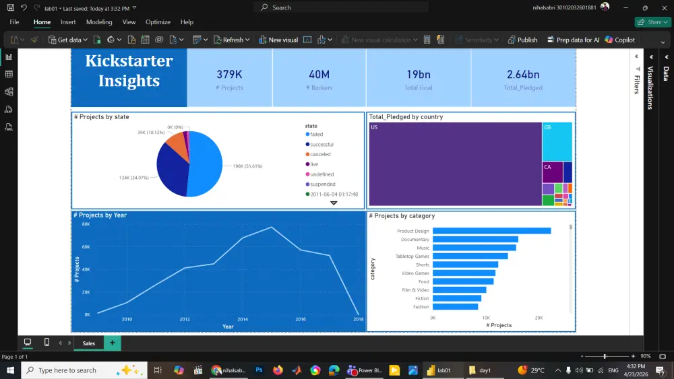
Task: Click the New visual button
Action: pos(278,40)
